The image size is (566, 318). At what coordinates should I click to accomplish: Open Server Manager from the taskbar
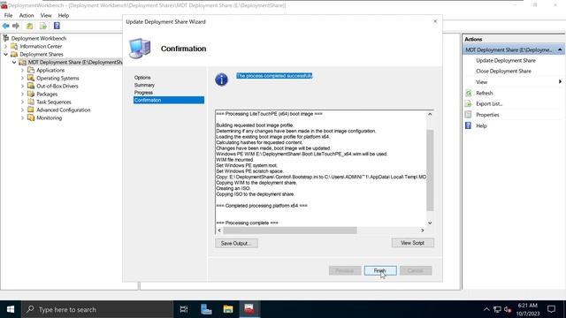click(206, 309)
